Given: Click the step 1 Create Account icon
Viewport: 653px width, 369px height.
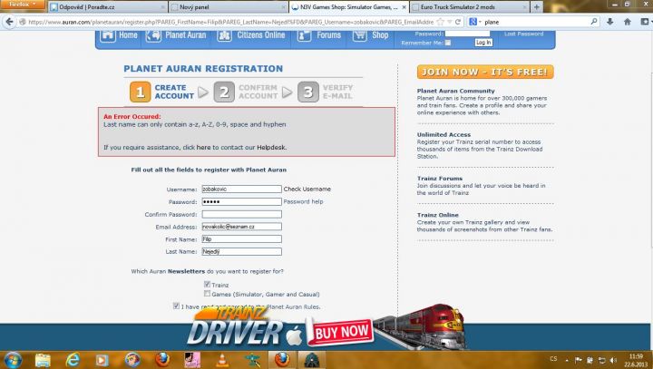Looking at the screenshot, I should [140, 92].
